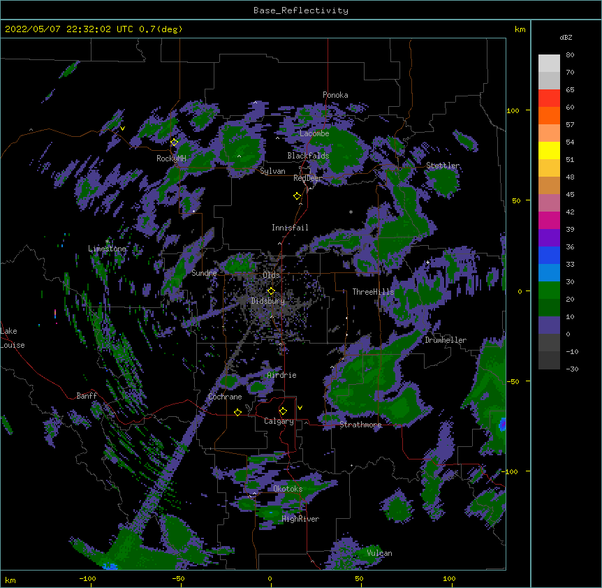
Task: Click the Cochrane label
Action: (225, 397)
